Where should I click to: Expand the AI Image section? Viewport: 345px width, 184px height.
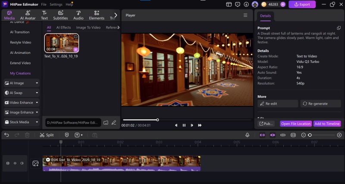click(x=22, y=83)
